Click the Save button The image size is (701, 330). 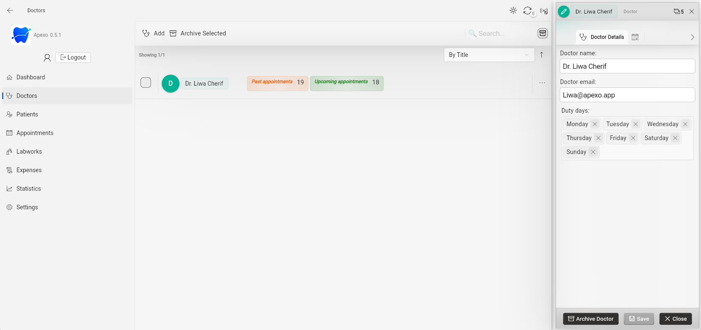pos(639,319)
